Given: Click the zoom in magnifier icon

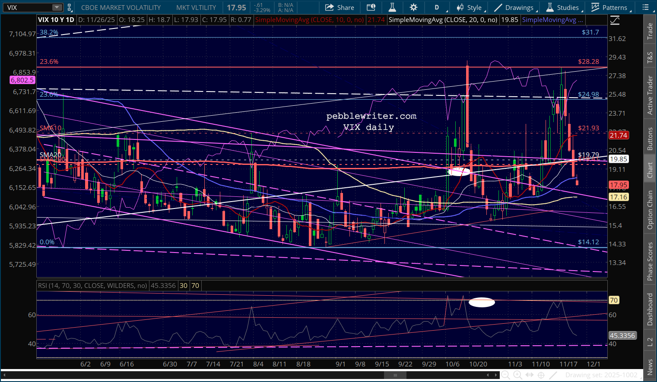Looking at the screenshot, I should (x=517, y=375).
